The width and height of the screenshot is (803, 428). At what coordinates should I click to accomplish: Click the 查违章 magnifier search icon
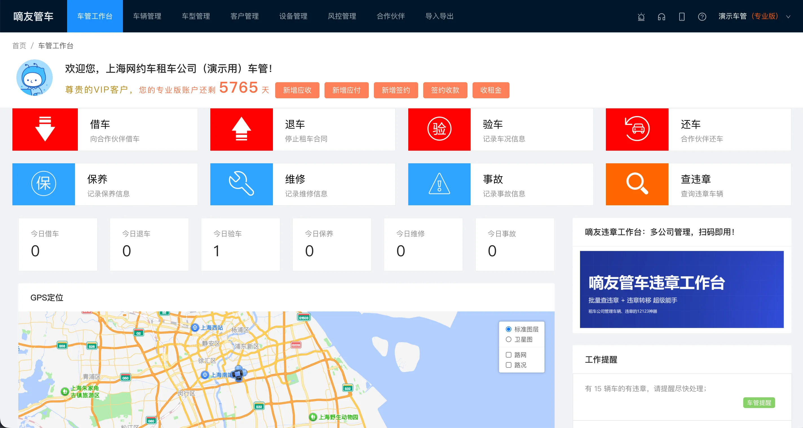[x=637, y=184]
